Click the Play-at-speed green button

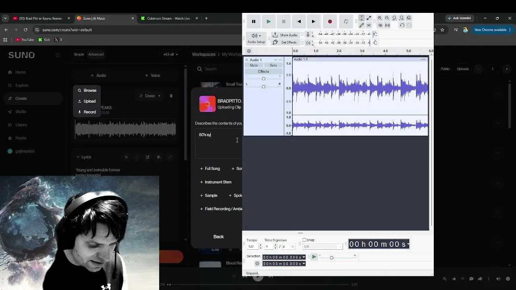tap(314, 257)
